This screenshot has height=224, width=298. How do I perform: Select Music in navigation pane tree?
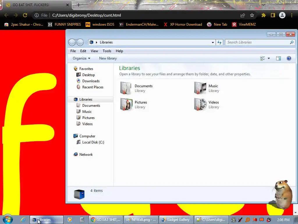pyautogui.click(x=84, y=111)
